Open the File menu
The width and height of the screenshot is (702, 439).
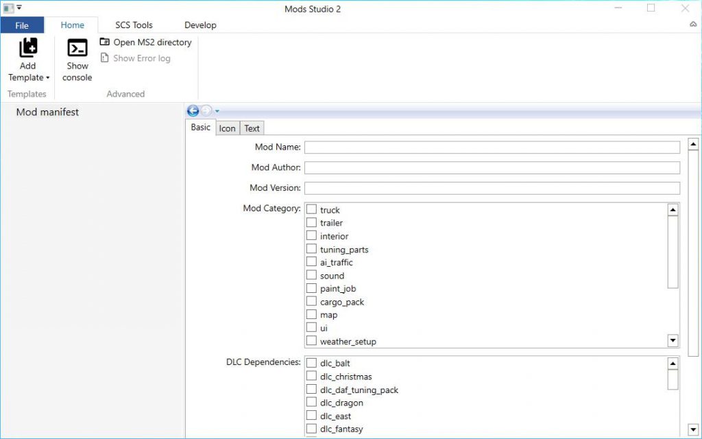pyautogui.click(x=22, y=25)
